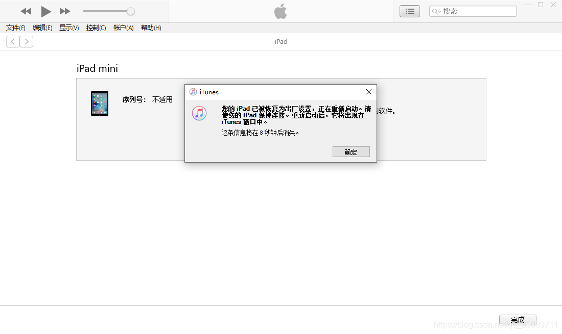Viewport: 562px width, 334px height.
Task: Click the iTunes music note icon in dialog
Action: click(x=199, y=113)
